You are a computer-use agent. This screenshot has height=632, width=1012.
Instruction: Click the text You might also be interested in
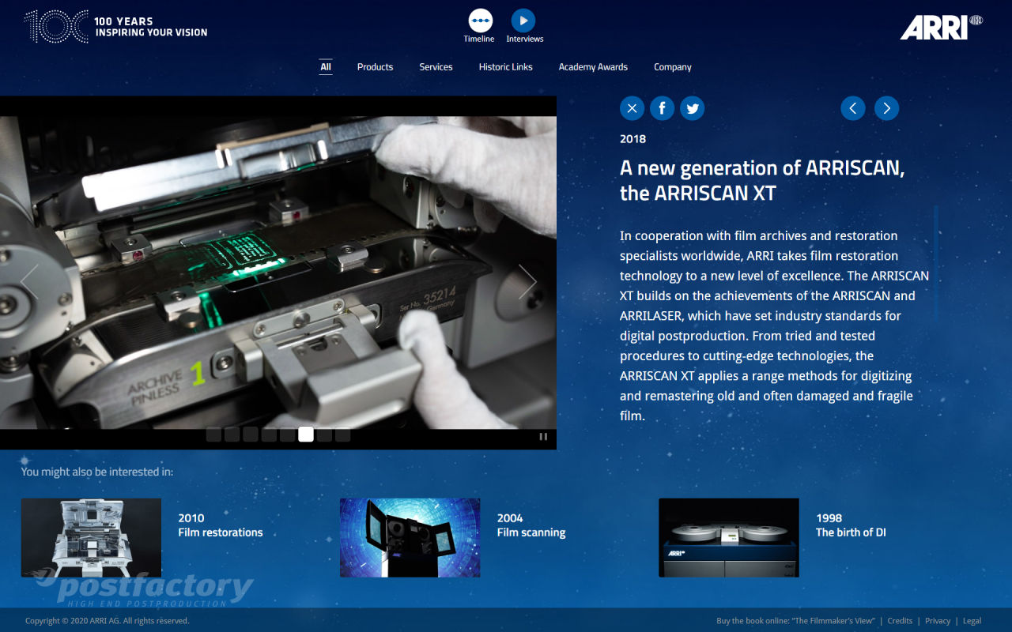coord(97,472)
